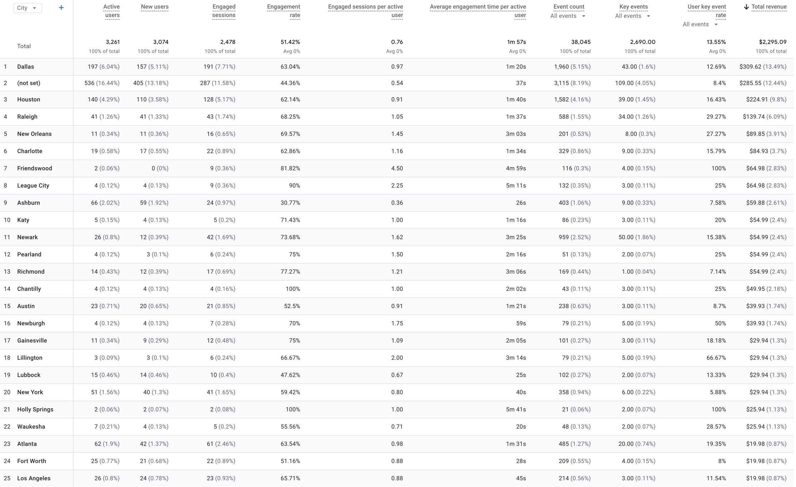Sort by the New users column header
The height and width of the screenshot is (487, 796).
(x=155, y=7)
